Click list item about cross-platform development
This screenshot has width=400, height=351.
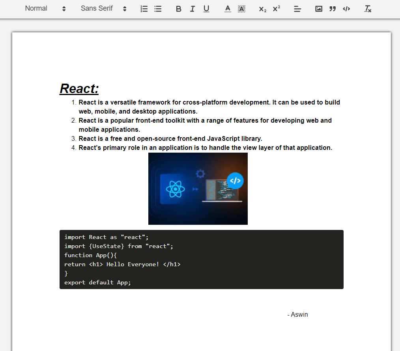pyautogui.click(x=209, y=107)
